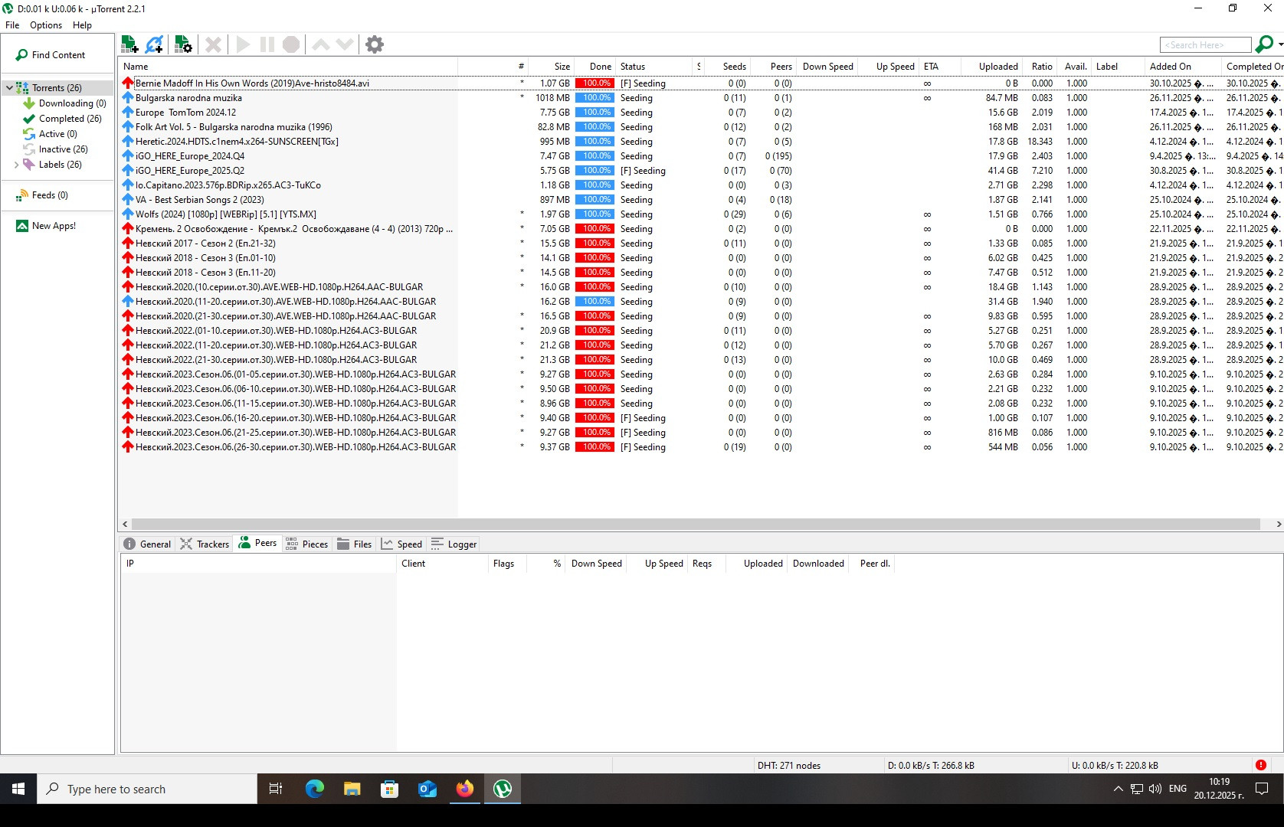This screenshot has height=827, width=1284.
Task: Click the Stop torrent icon
Action: click(x=291, y=44)
